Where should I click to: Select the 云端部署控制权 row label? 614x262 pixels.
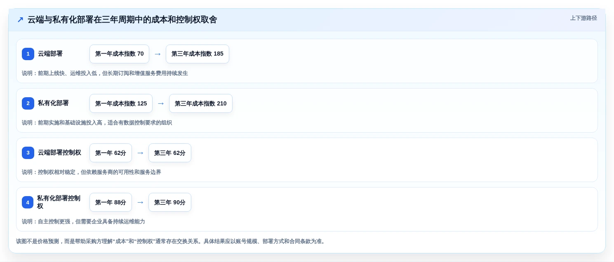pos(59,153)
